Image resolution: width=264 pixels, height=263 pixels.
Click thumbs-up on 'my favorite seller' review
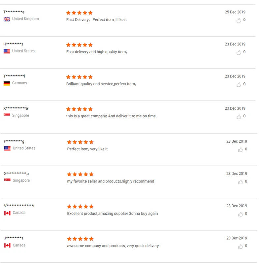point(240,182)
